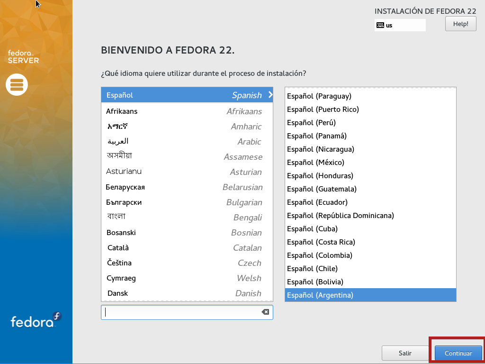Choose Español (Panamá) locale

click(x=370, y=136)
